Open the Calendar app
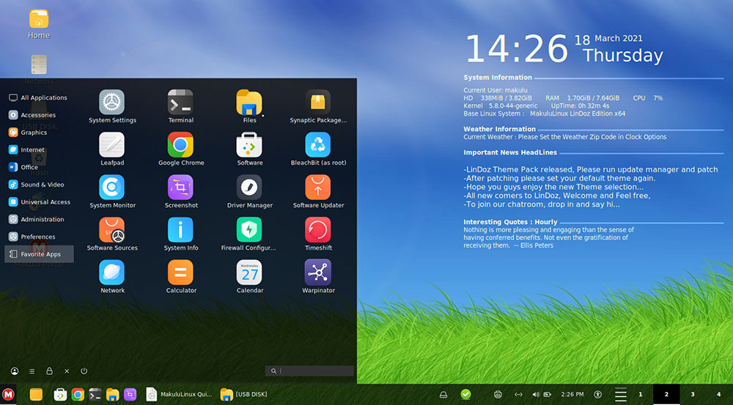 point(250,277)
